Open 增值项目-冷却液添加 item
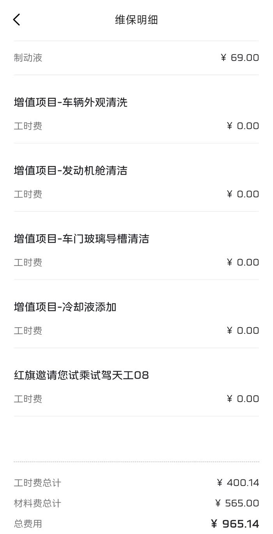 coord(65,307)
